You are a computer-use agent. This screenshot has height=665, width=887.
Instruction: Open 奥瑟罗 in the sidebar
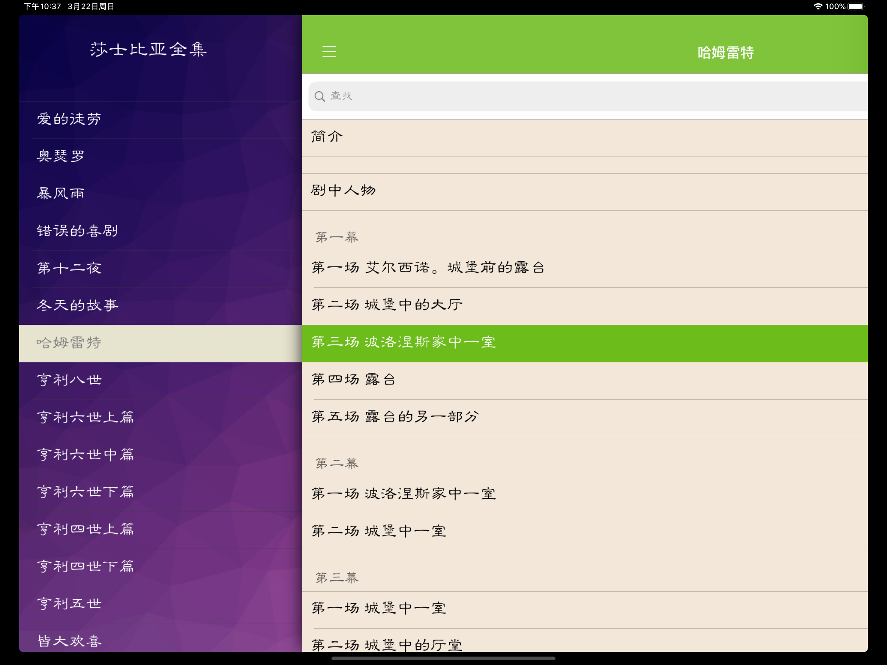(160, 157)
